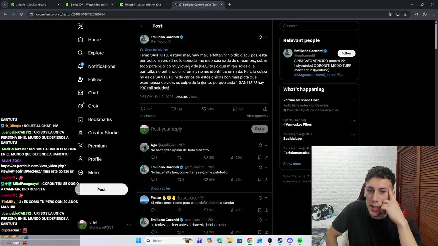Click View quotes link
Image resolution: width=438 pixels, height=246 pixels.
[257, 116]
